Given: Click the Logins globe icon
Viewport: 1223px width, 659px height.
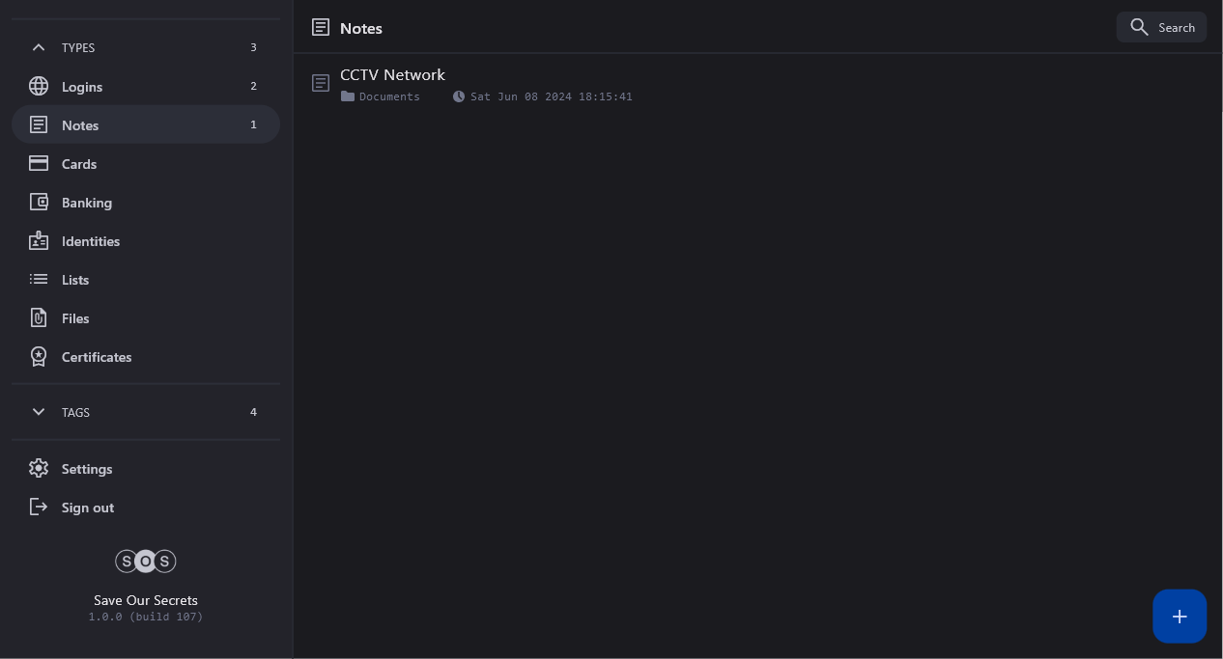Looking at the screenshot, I should coord(39,86).
